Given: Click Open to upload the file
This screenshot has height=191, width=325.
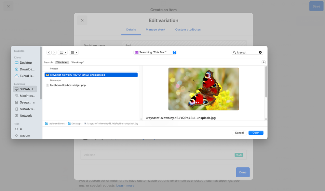Looking at the screenshot, I should coord(256,133).
